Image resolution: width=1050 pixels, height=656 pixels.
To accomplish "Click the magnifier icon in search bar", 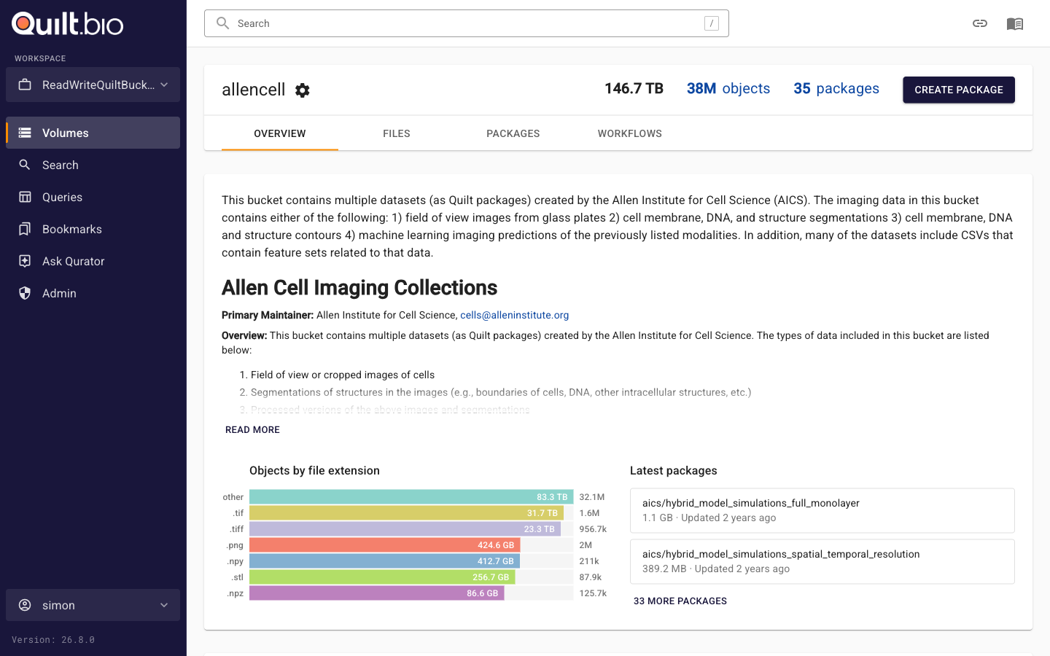I will (x=223, y=23).
